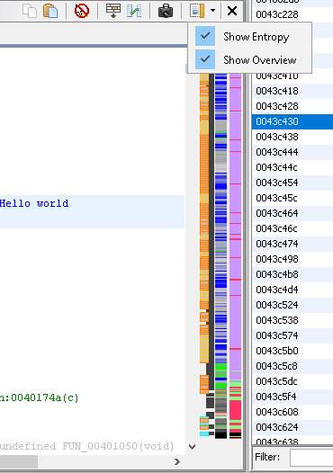Screen dimensions: 333x473
Task: Select address row 0043c5b0
Action: click(292, 351)
